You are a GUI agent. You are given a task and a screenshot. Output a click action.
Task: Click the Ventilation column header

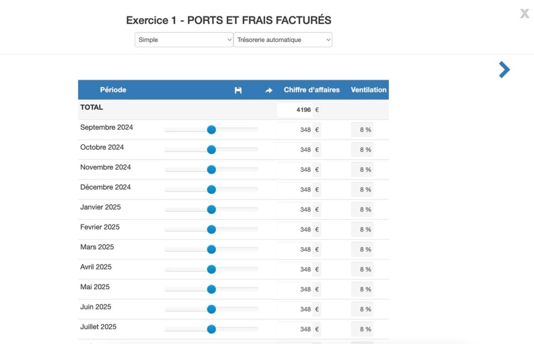[369, 90]
